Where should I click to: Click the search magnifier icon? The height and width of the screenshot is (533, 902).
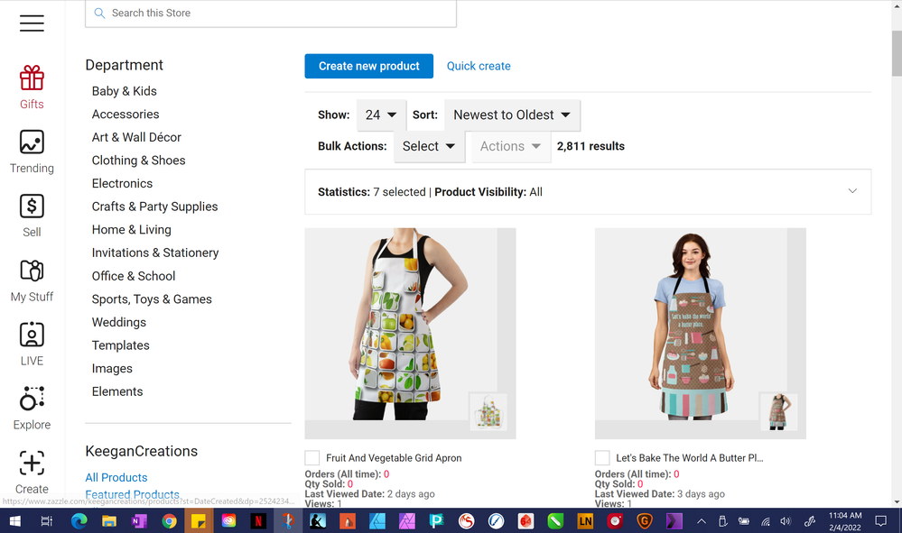99,13
